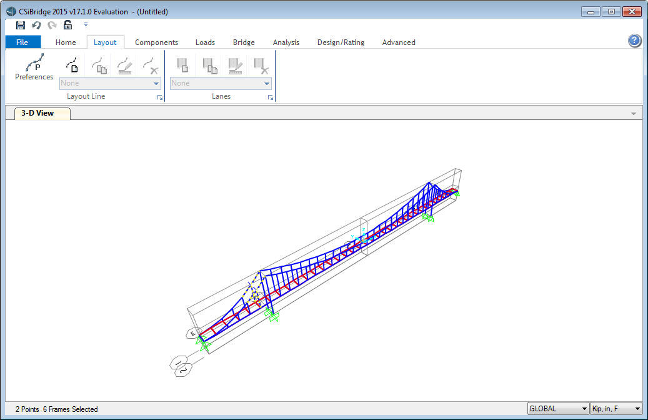
Task: Open the Lanes None dropdown
Action: tap(221, 83)
